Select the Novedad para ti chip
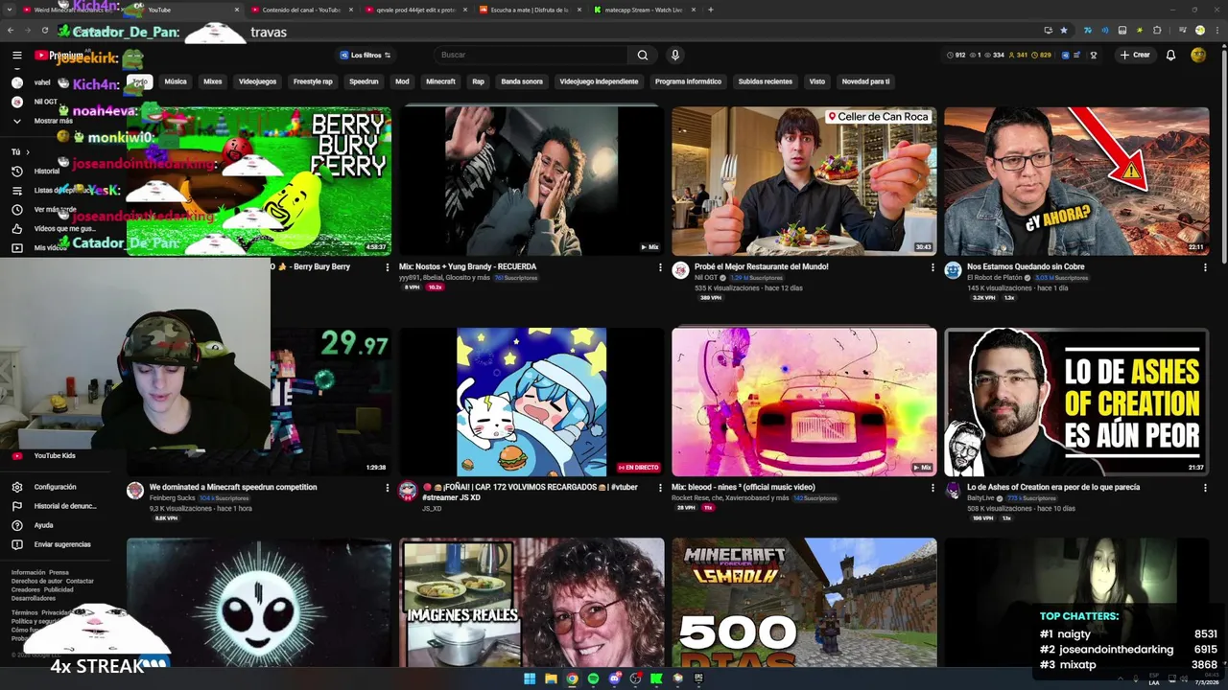 tap(865, 81)
